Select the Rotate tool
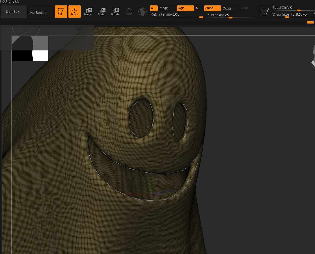The width and height of the screenshot is (315, 254). click(x=115, y=12)
